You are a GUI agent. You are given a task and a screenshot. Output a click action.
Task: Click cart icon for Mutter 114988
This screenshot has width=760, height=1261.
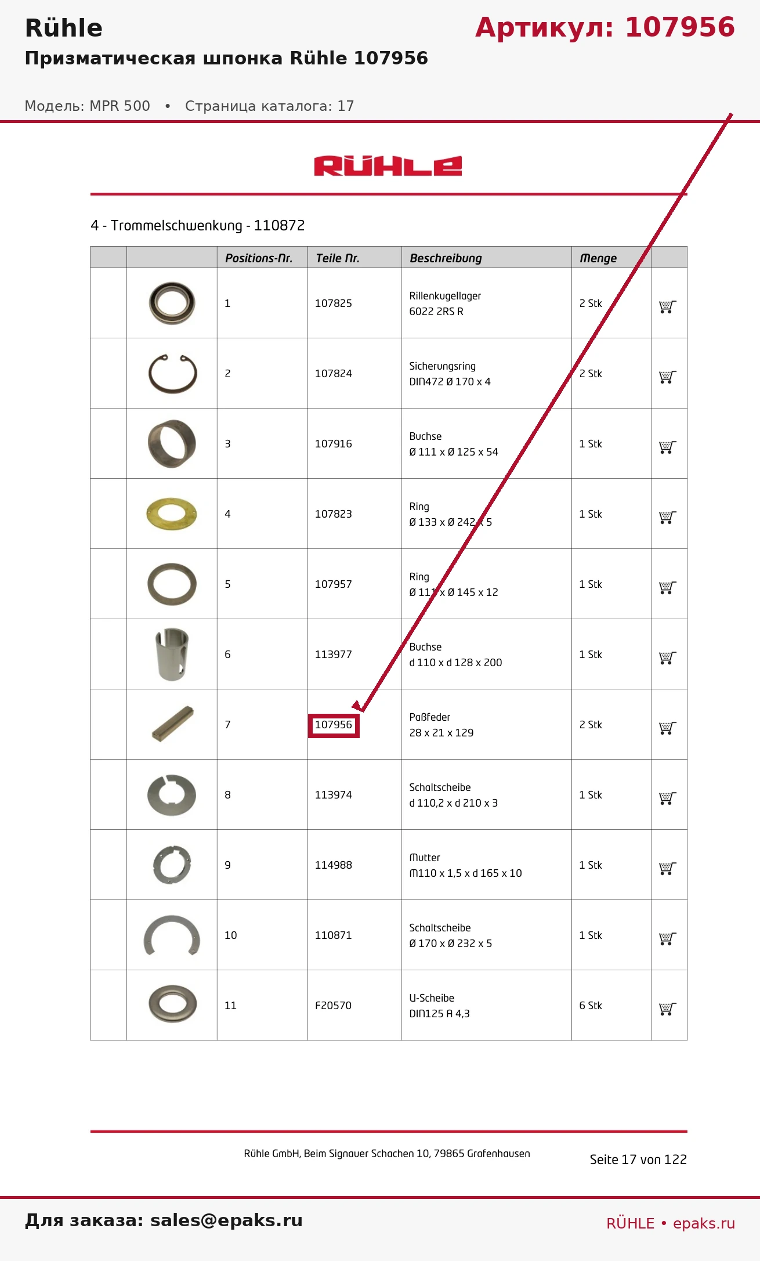point(668,869)
